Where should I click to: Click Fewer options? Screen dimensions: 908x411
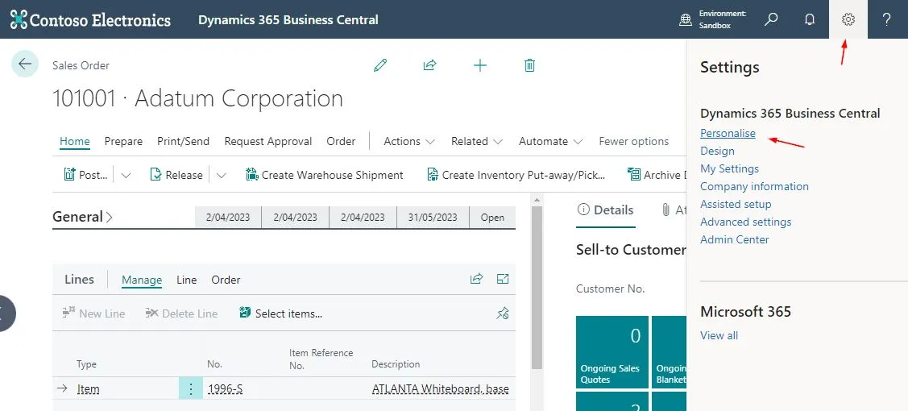click(633, 141)
